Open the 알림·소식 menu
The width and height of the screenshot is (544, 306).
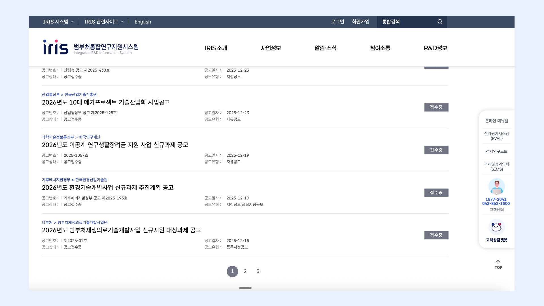click(325, 48)
